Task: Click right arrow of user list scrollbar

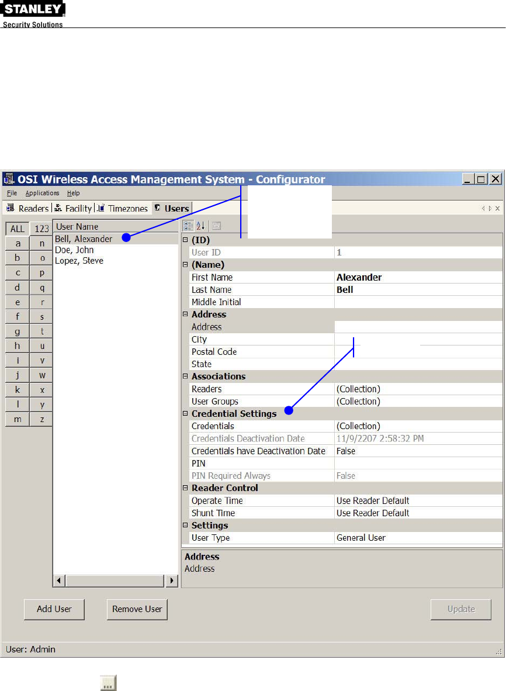Action: [172, 581]
